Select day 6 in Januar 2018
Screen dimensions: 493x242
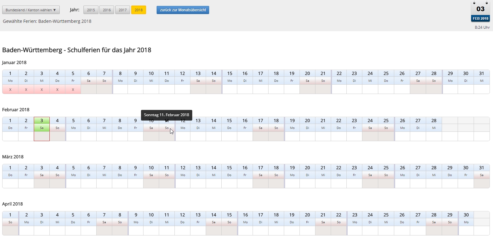click(x=88, y=73)
